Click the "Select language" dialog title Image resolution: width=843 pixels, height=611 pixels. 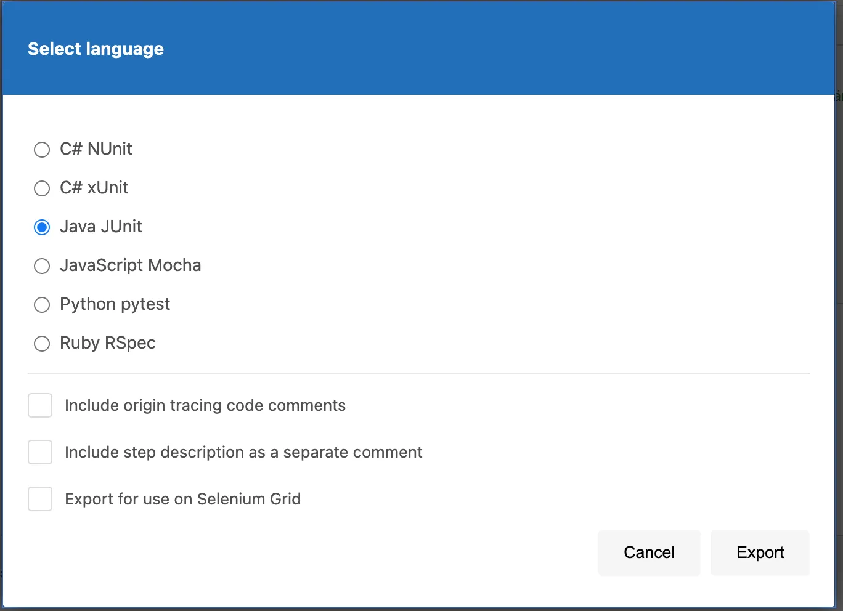click(96, 49)
